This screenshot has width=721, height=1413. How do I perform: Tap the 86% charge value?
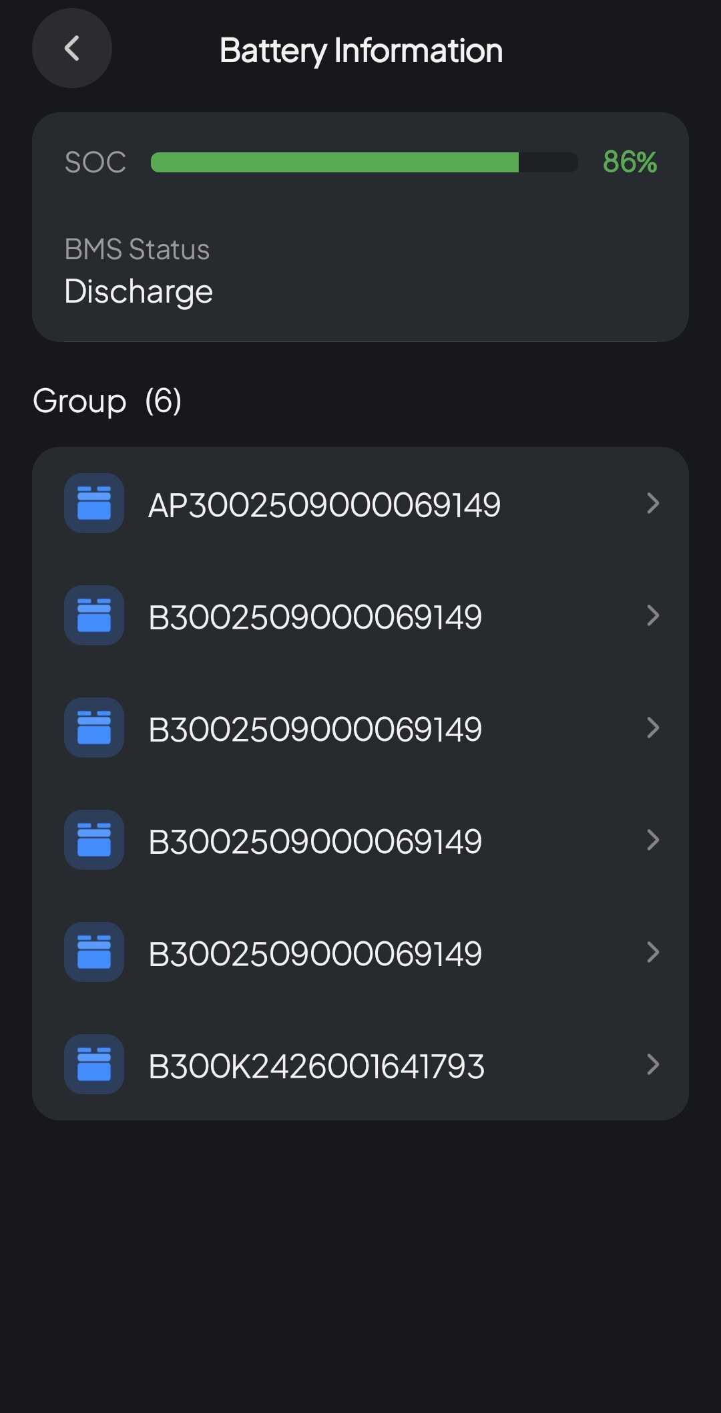coord(630,162)
